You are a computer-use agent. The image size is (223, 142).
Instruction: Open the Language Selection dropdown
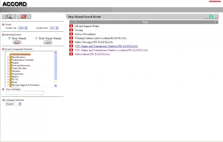(x=13, y=104)
